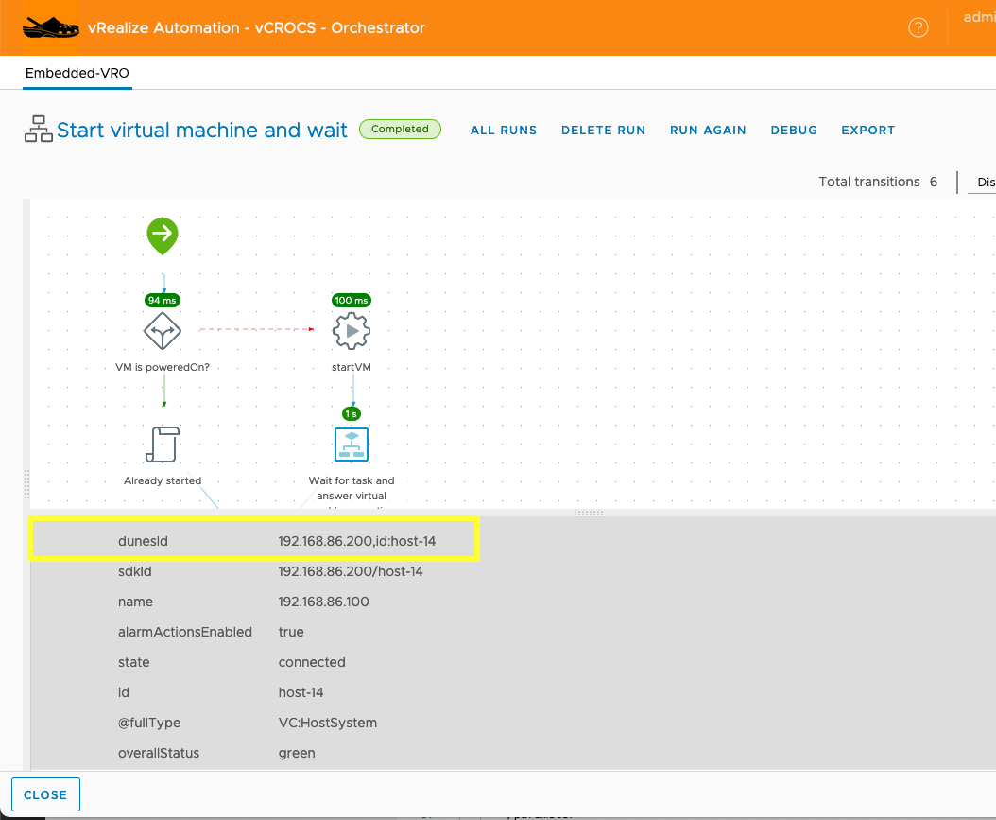This screenshot has width=996, height=820.
Task: Click EXPORT in the workflow header
Action: point(867,131)
